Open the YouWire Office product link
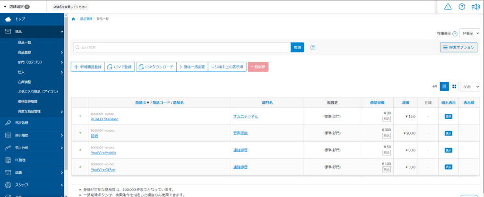Screen dimensions: 484x197 click(103, 170)
